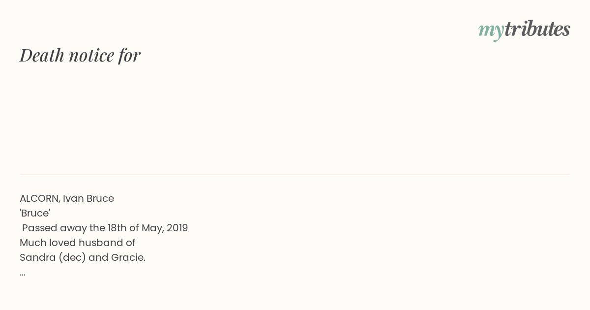Screen dimensions: 590x310
Task: Click the name "Ivan Bruce"
Action: click(88, 199)
